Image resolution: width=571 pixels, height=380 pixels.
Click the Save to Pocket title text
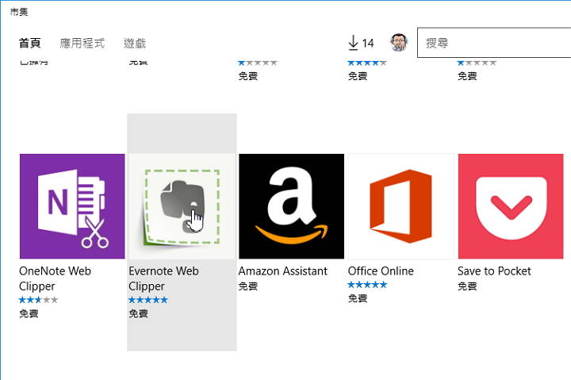(x=494, y=271)
